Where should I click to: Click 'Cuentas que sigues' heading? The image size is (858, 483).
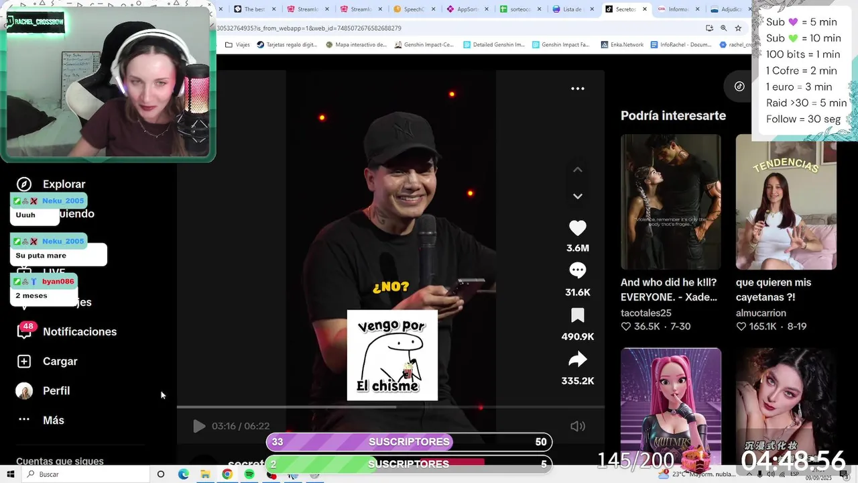point(60,461)
